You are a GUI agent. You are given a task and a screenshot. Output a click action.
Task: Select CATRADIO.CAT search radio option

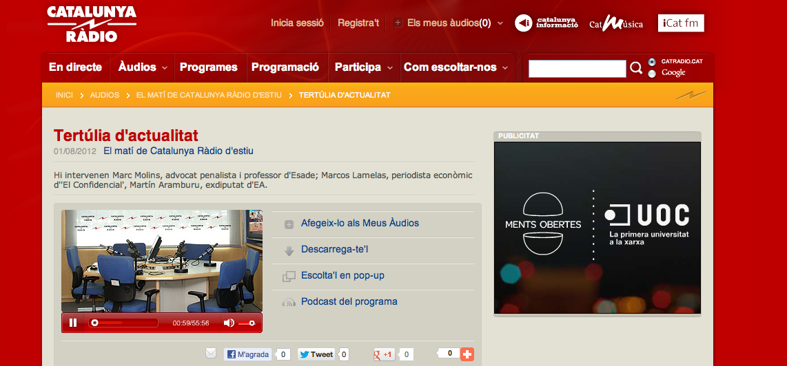652,62
